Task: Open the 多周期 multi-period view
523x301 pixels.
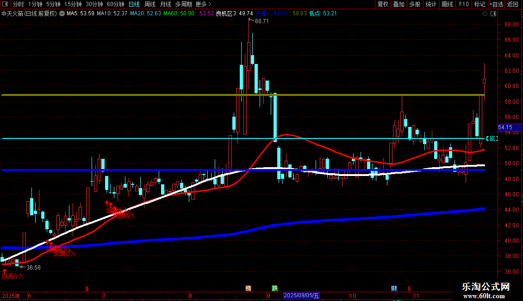Action: (183, 4)
